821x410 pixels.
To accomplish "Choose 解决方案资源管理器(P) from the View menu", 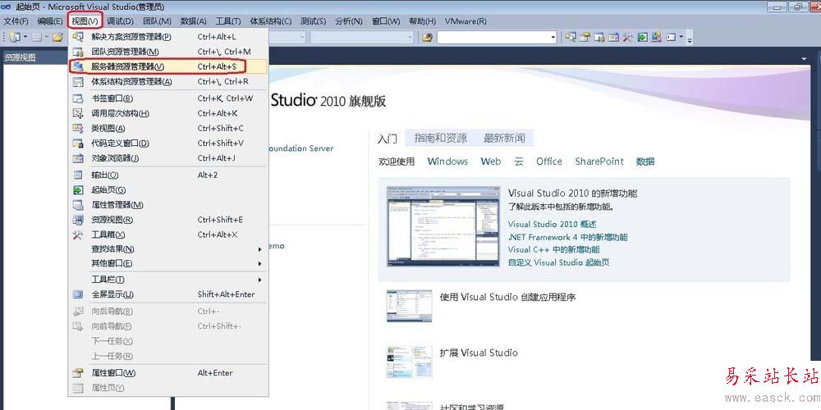I will click(168, 37).
